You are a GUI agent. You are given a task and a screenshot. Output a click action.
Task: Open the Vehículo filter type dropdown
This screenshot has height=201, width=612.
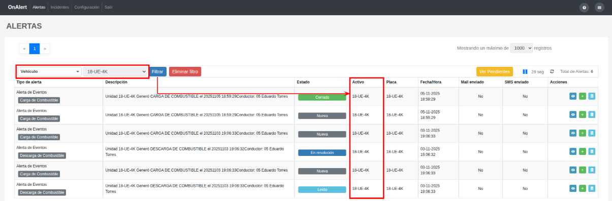tap(49, 72)
